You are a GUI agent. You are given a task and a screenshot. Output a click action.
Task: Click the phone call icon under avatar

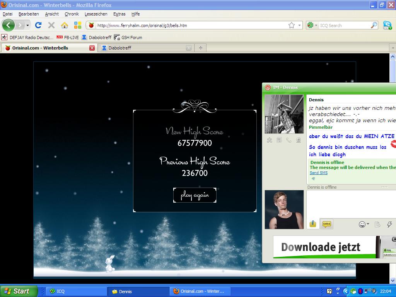pyautogui.click(x=288, y=140)
